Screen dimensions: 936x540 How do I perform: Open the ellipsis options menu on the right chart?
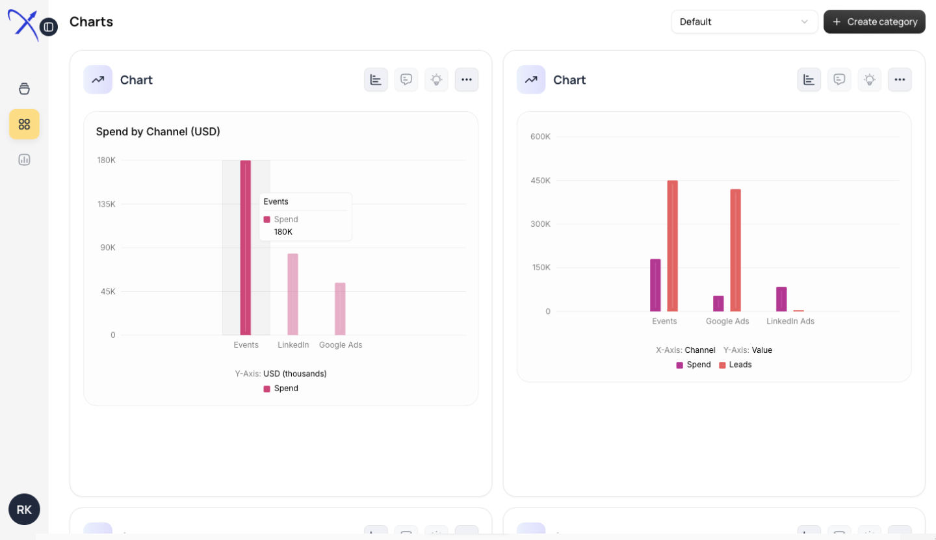900,79
